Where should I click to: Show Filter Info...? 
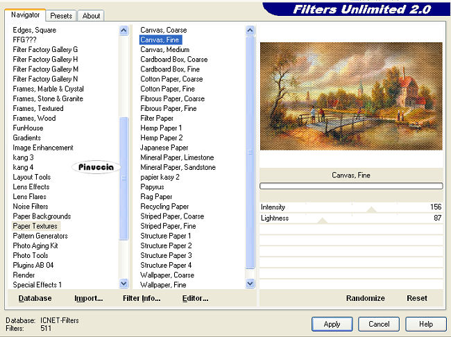tap(142, 298)
